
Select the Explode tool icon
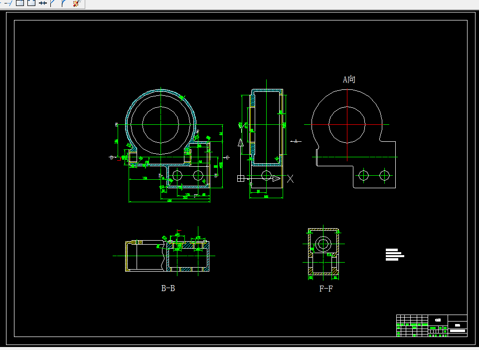point(77,3)
